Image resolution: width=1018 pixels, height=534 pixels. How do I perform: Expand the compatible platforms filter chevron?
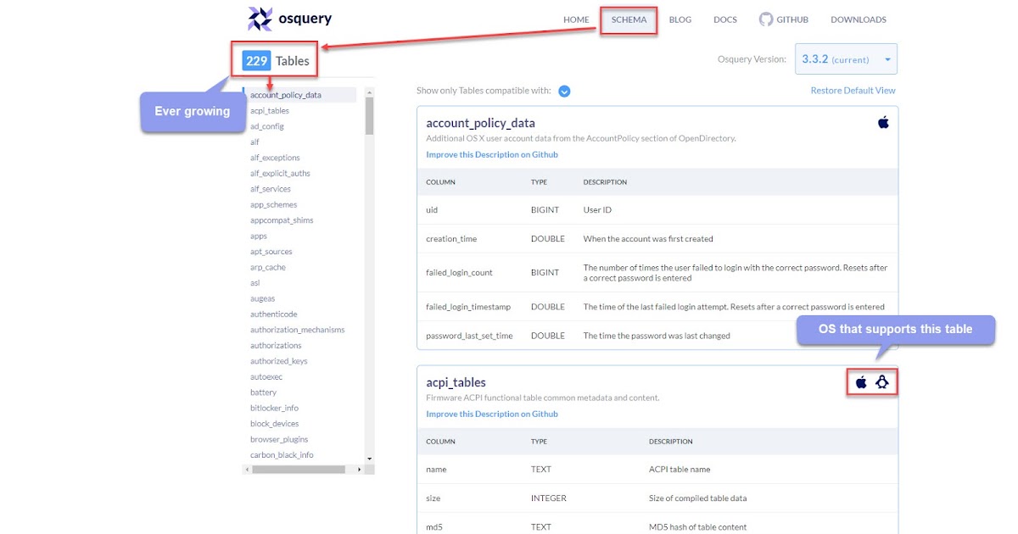point(564,92)
